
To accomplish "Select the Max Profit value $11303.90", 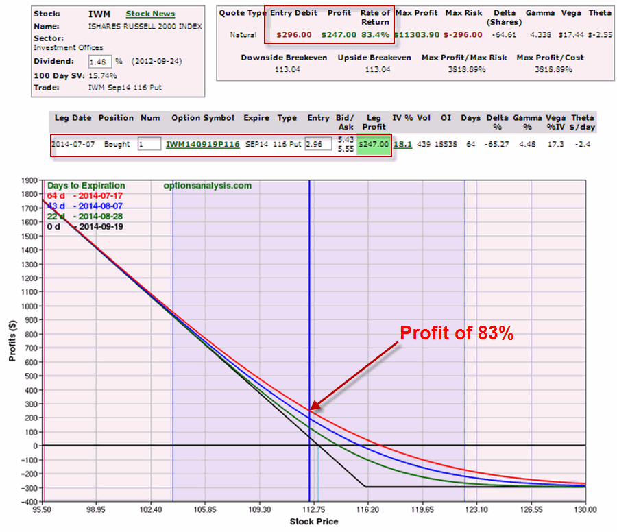I will (x=417, y=35).
